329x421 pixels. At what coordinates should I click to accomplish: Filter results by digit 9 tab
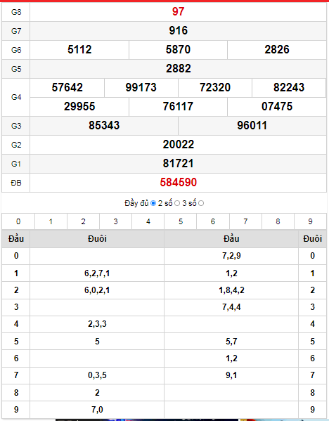coord(311,221)
